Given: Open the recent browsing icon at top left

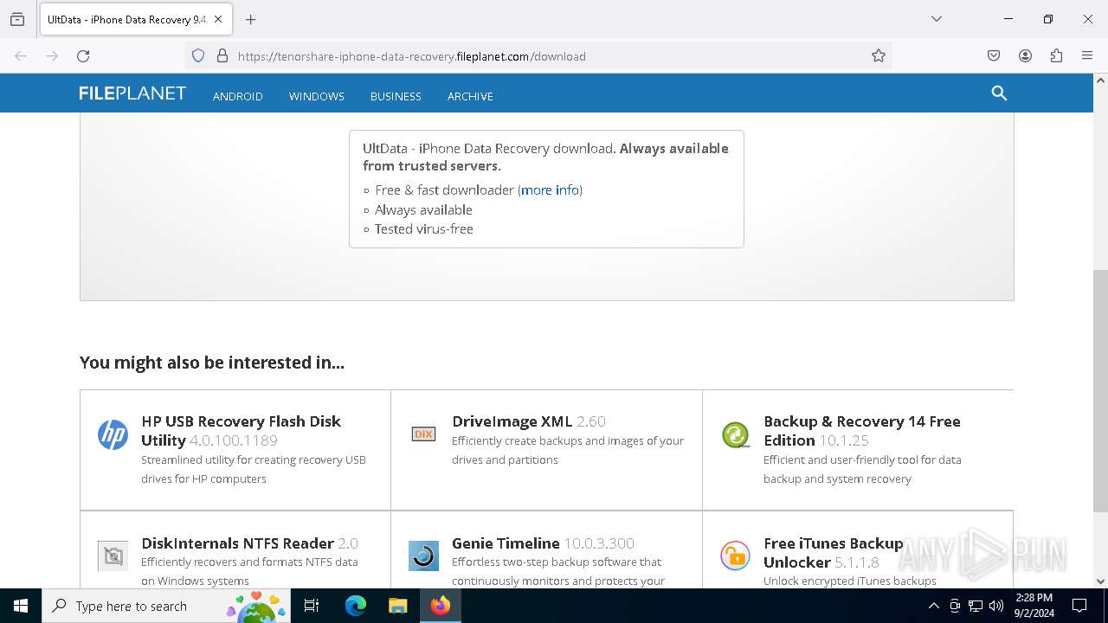Looking at the screenshot, I should point(17,19).
